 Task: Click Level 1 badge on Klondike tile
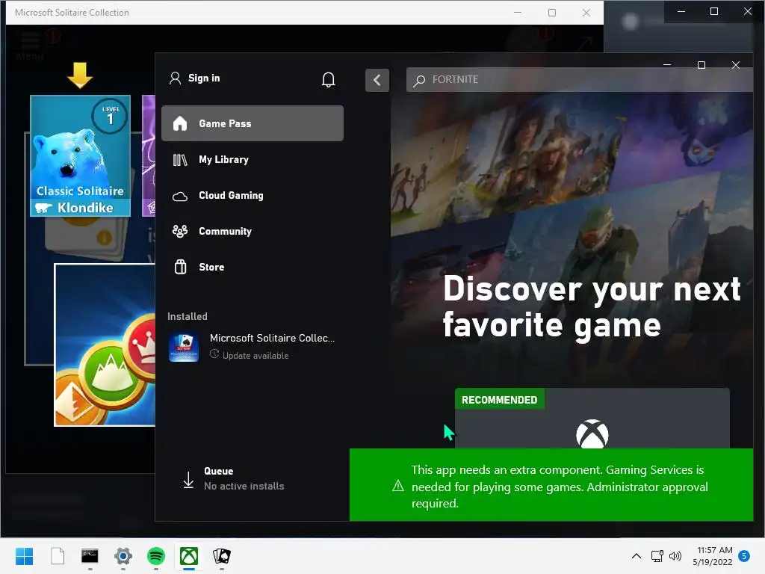tap(110, 116)
